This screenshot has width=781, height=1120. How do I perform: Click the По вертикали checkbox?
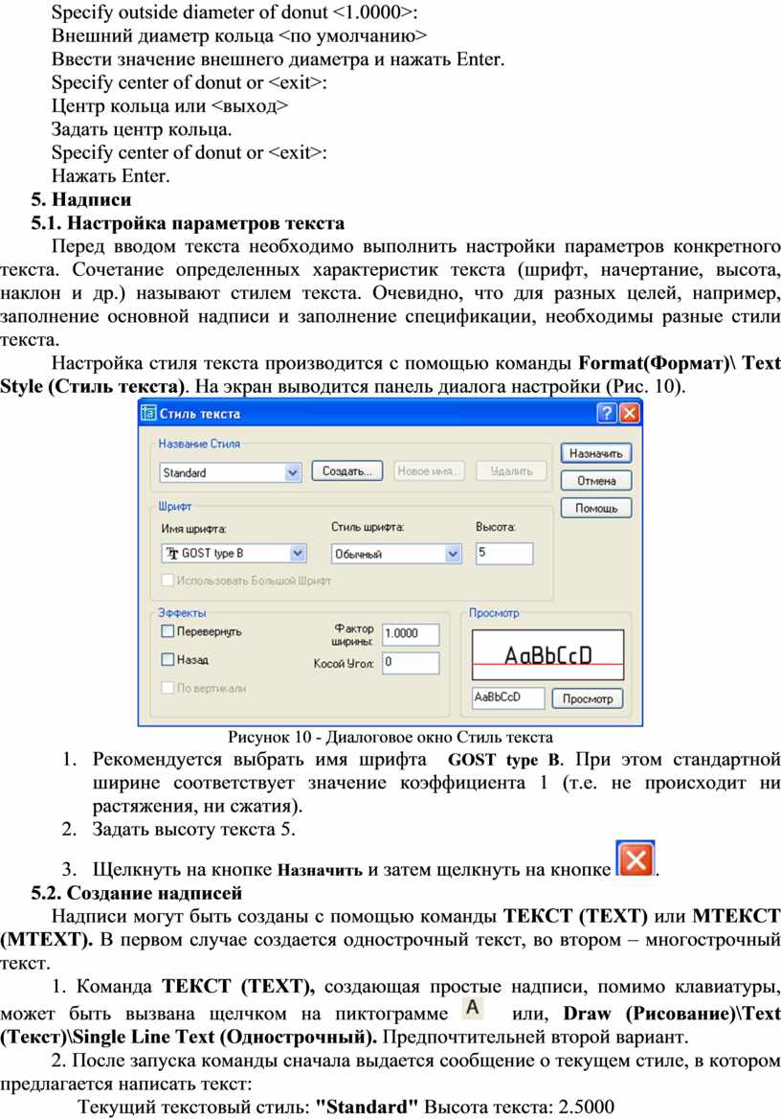167,688
